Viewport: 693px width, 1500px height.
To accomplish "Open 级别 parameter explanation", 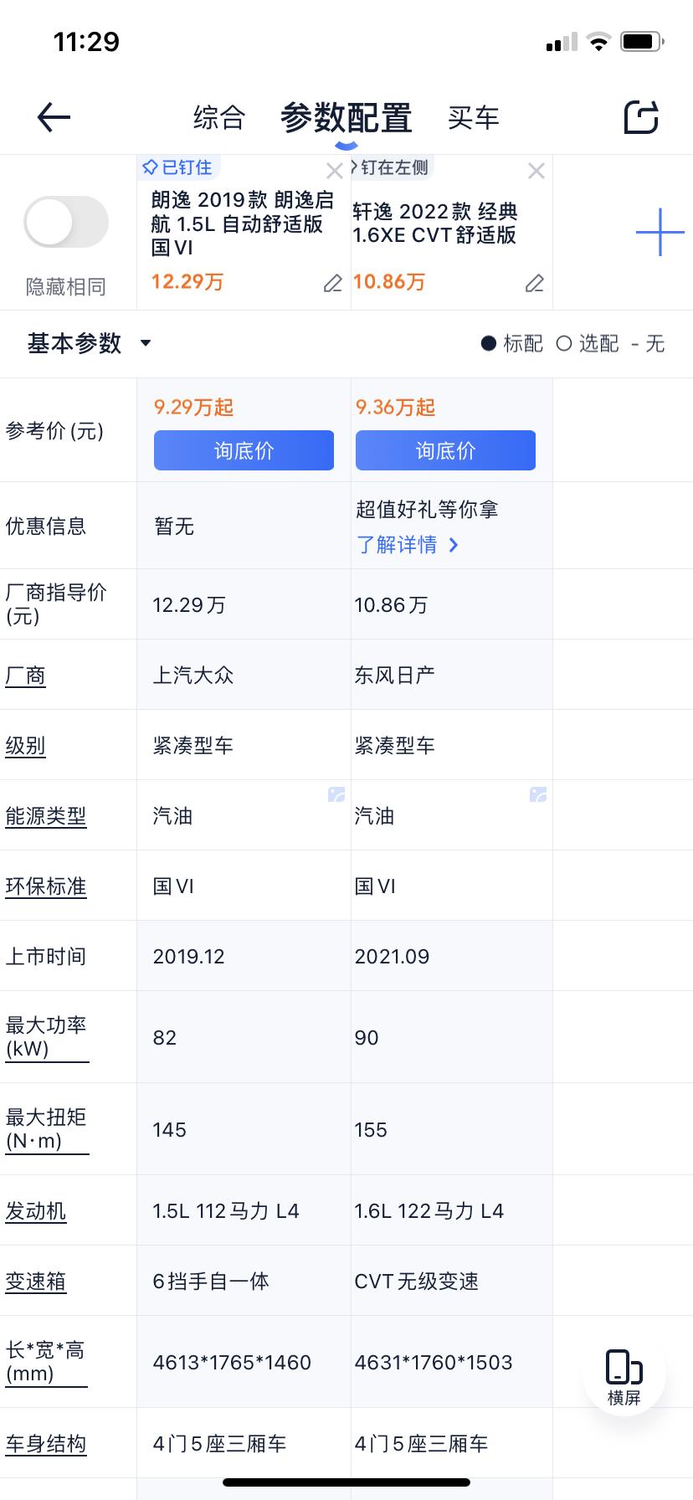I will click(26, 746).
